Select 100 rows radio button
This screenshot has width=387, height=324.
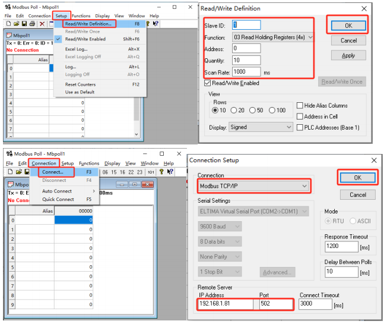pos(272,110)
